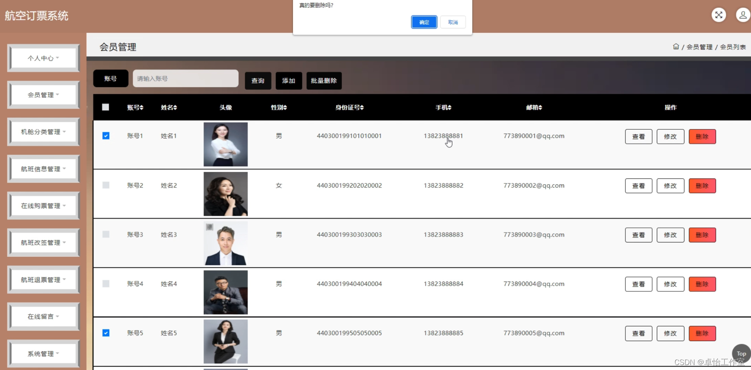Check the 账号4 row checkbox
This screenshot has width=751, height=370.
[x=106, y=284]
